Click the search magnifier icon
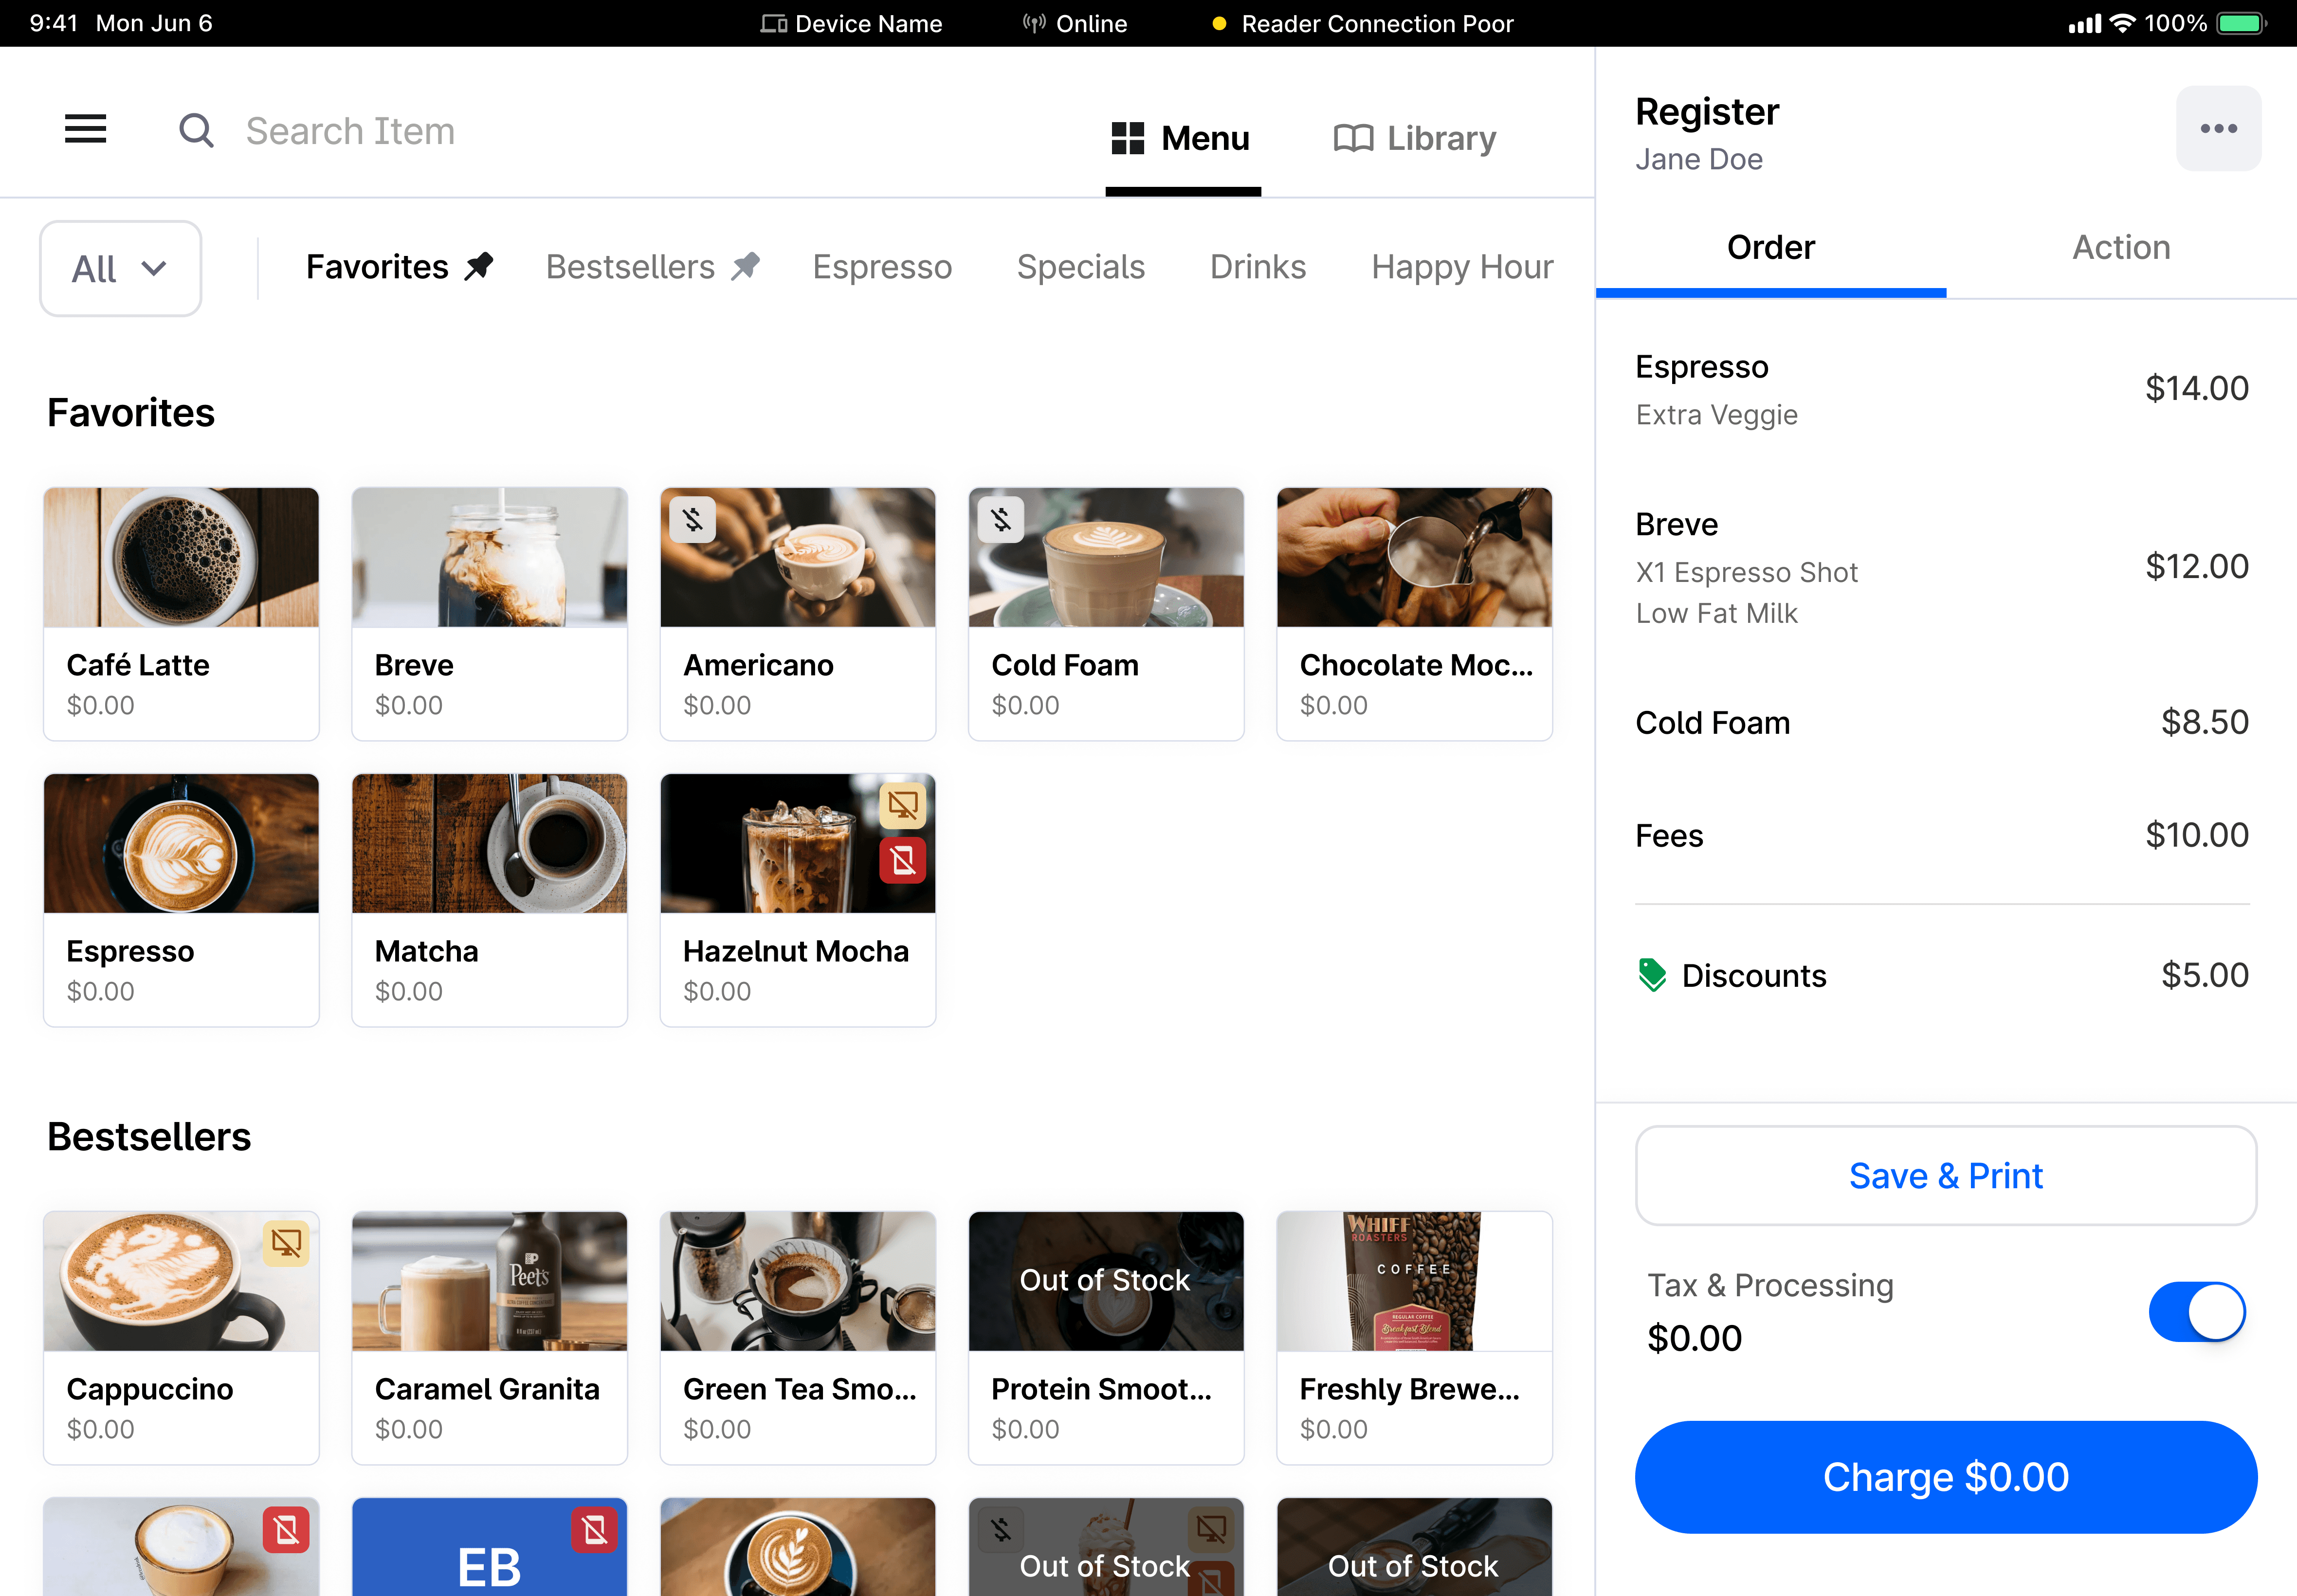2297x1596 pixels. (196, 131)
